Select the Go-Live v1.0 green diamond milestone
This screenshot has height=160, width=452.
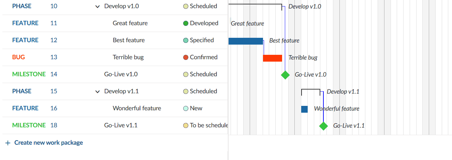(285, 75)
